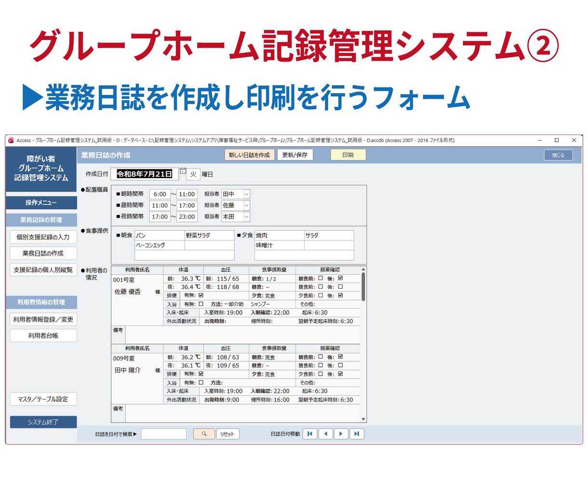588x490 pixels.
Task: Click 帰所時刻 16:00 value
Action: click(281, 399)
